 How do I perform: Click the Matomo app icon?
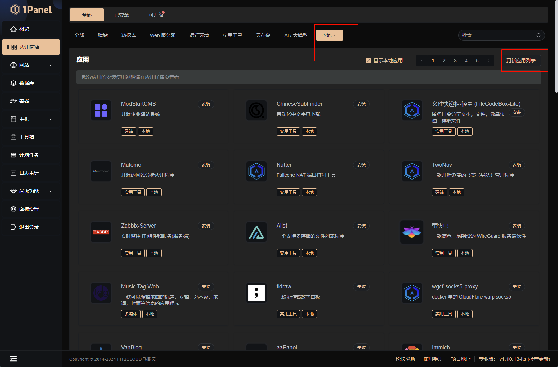(101, 171)
